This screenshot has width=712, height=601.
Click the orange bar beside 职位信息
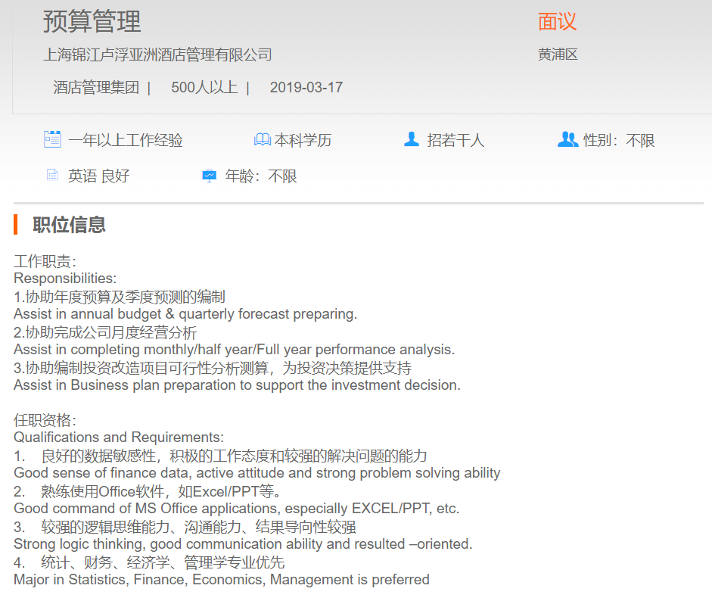click(16, 225)
